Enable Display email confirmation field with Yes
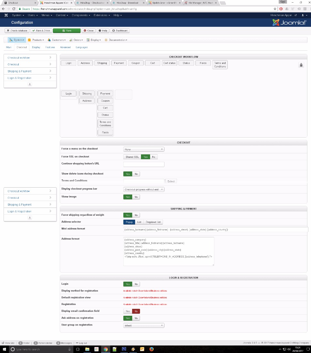311x353 pixels. [128, 311]
